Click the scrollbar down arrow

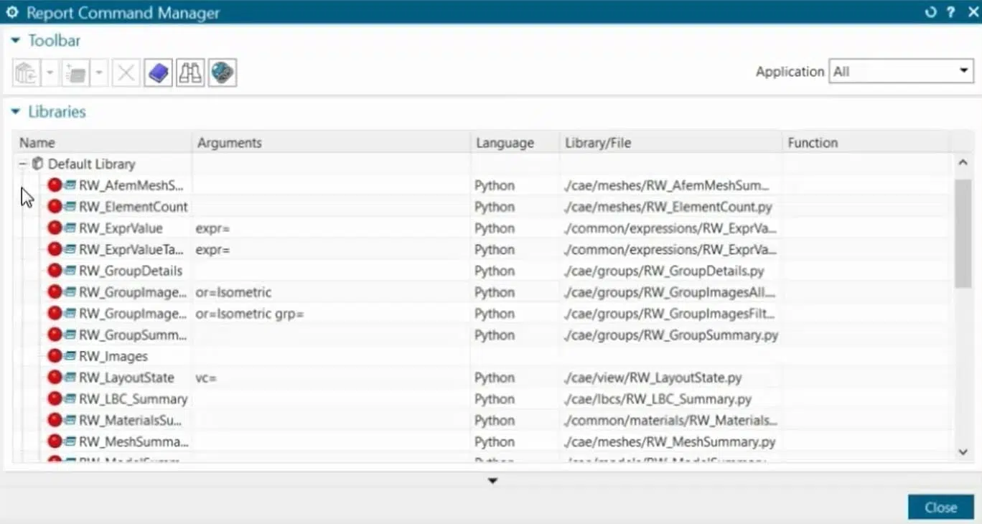(963, 452)
